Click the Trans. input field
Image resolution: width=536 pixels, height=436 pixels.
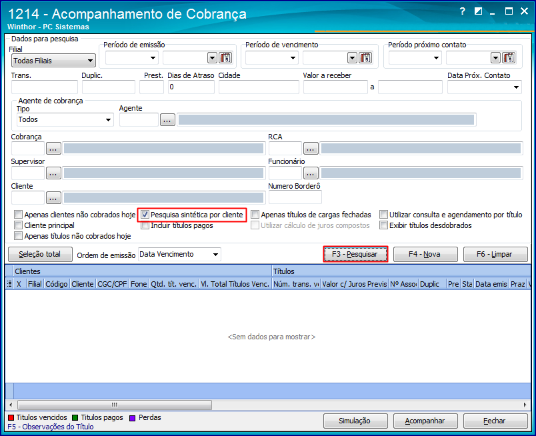tap(45, 87)
